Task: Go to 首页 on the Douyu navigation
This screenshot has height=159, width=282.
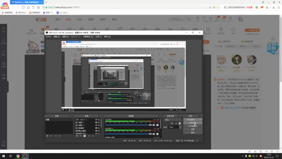Action: coord(58,19)
